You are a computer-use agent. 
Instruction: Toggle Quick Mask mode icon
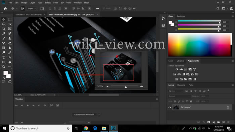pyautogui.click(x=4, y=82)
